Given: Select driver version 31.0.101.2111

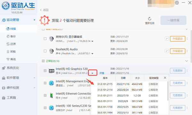Looking at the screenshot, I should click(129, 96).
